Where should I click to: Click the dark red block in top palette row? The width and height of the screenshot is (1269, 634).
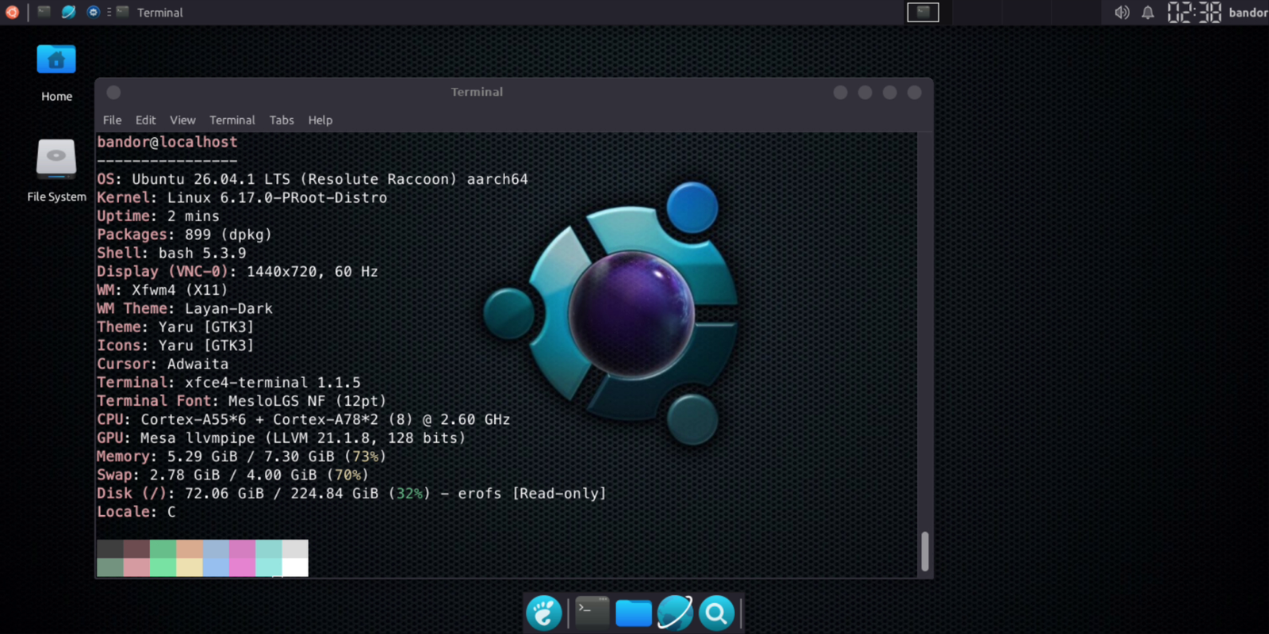(136, 549)
